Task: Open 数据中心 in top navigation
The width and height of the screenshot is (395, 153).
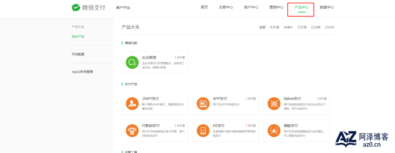Action: [x=327, y=7]
